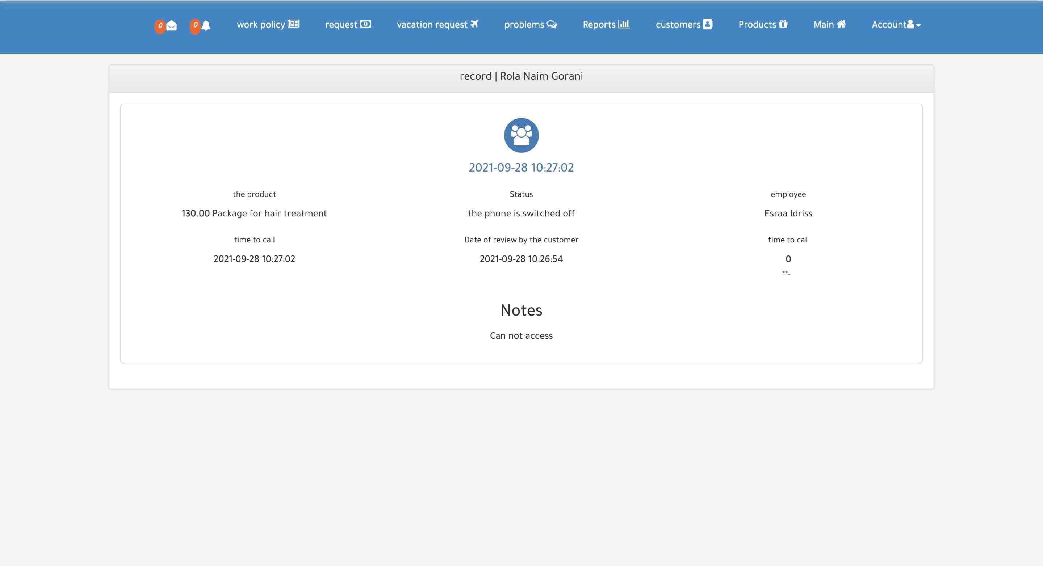Click the Esraa Idriss employee name

click(x=788, y=213)
